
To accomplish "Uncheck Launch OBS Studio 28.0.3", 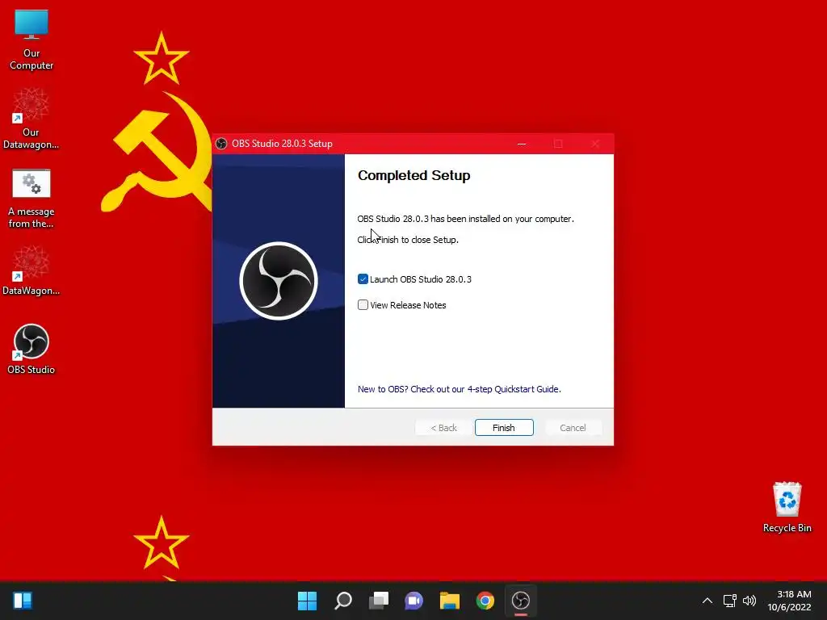I will [x=363, y=279].
